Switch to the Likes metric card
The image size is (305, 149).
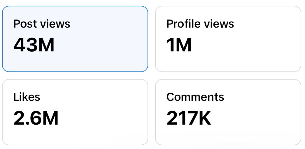tap(75, 112)
